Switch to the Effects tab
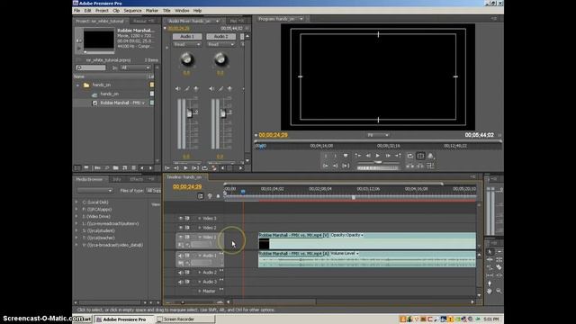The width and height of the screenshot is (576, 324). (137, 179)
